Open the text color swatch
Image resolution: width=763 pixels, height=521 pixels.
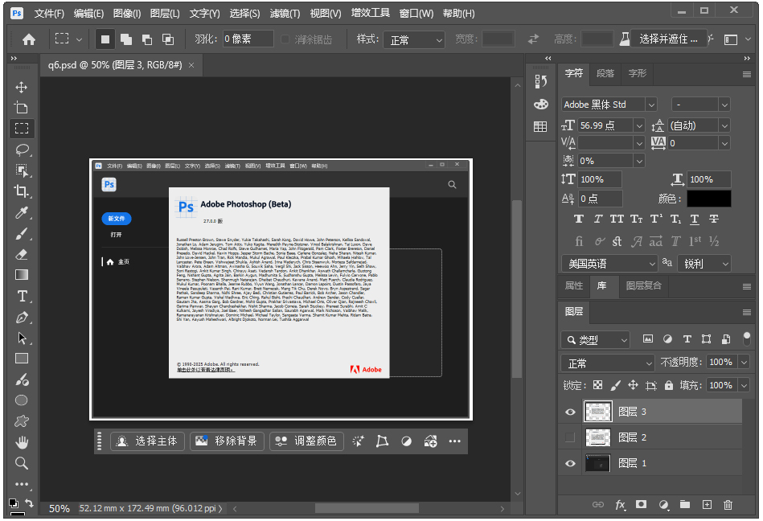[711, 199]
